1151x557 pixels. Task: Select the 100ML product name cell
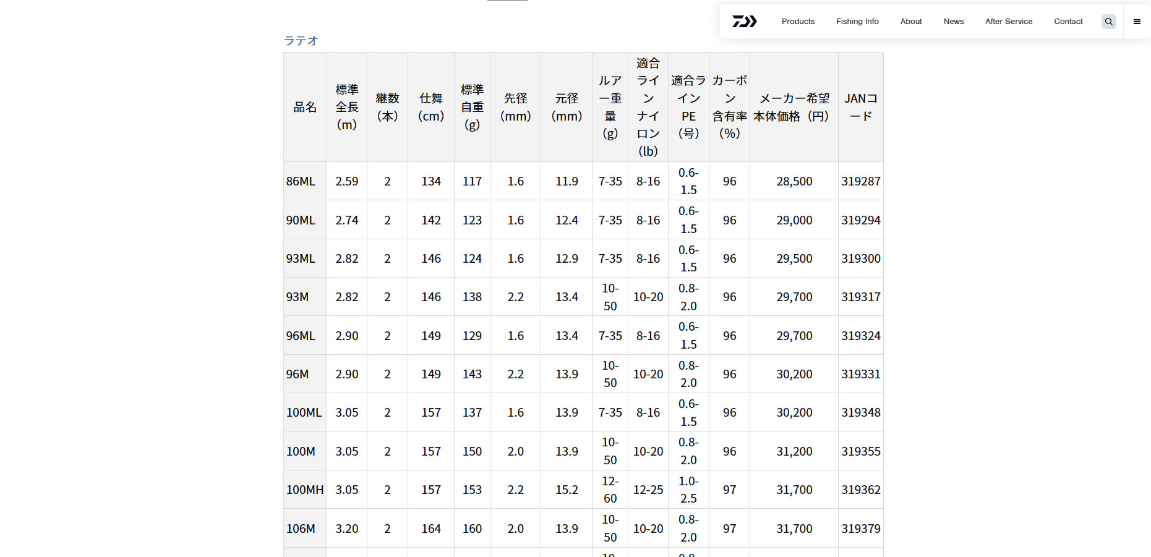tap(305, 412)
